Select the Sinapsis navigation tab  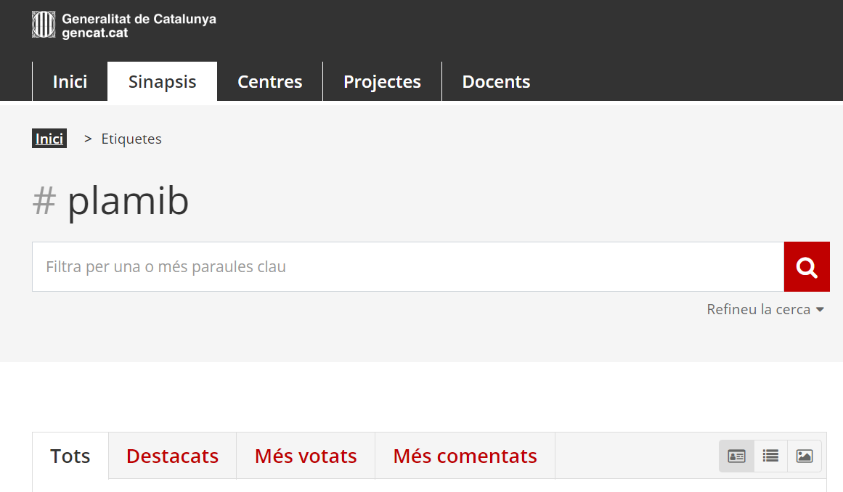click(x=162, y=82)
